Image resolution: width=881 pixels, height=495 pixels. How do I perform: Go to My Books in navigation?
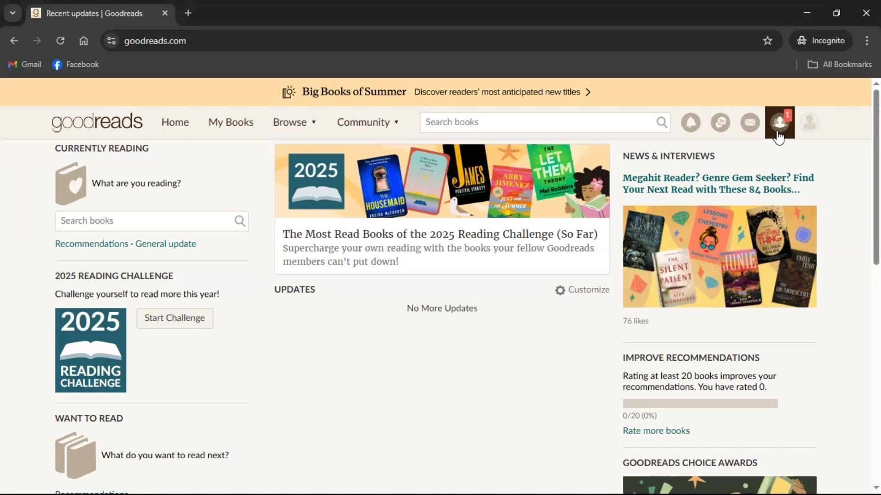[231, 122]
